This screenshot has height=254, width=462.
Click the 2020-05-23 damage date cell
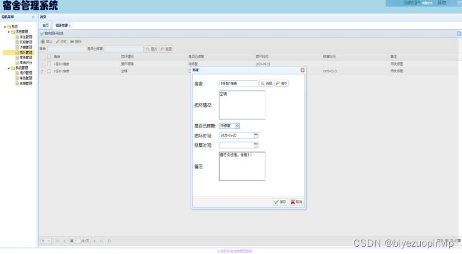(x=263, y=64)
